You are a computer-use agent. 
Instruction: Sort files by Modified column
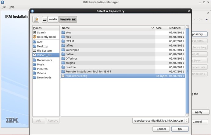[175, 28]
